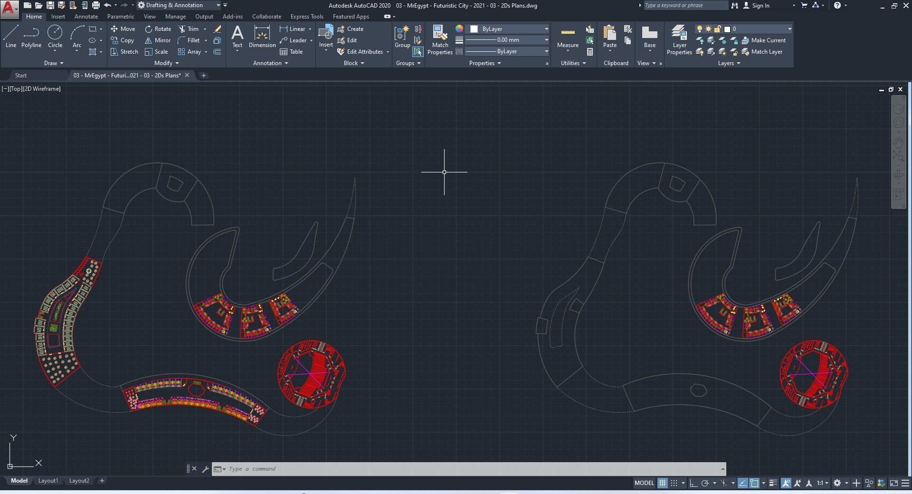Select the Arc tool

77,37
